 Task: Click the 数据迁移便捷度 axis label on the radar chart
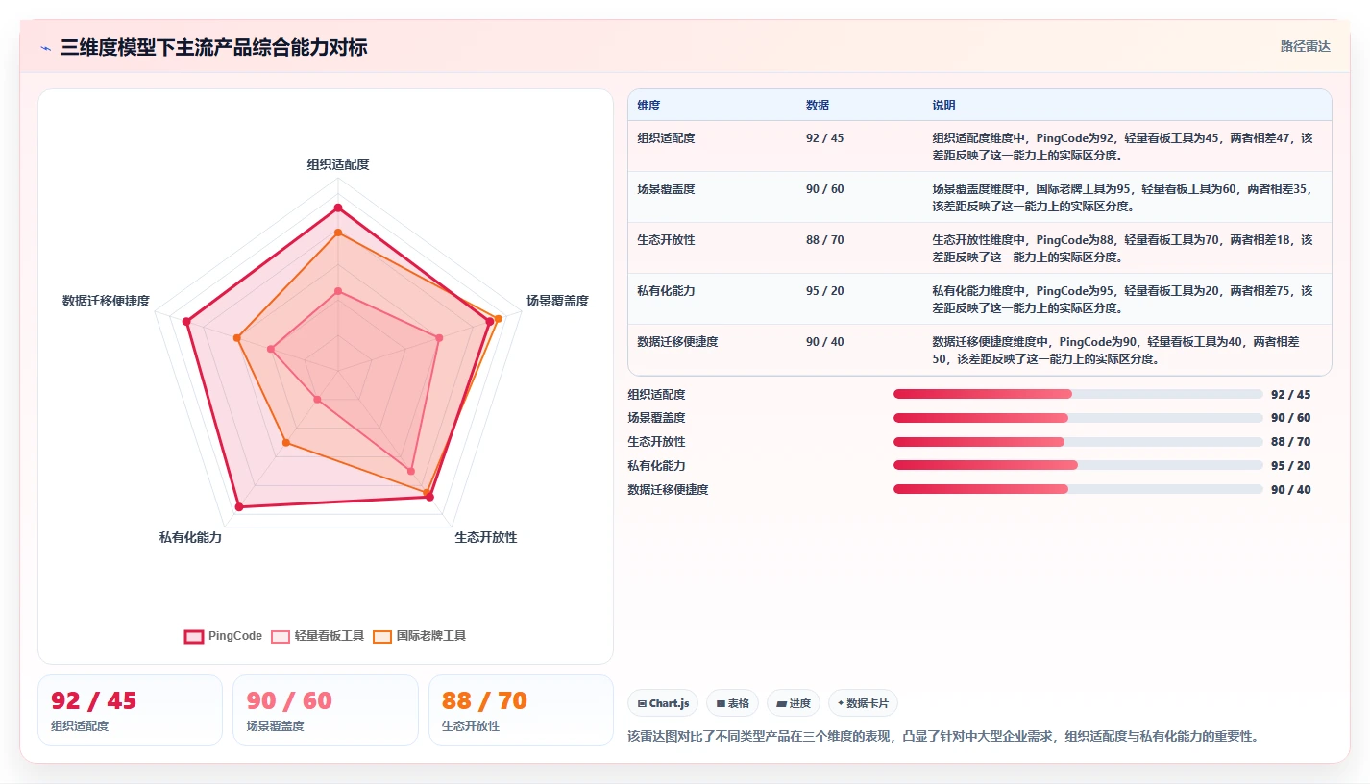point(106,301)
